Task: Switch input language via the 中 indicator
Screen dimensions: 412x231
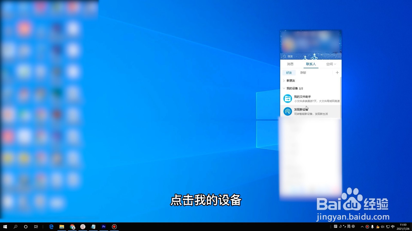Action: point(392,227)
